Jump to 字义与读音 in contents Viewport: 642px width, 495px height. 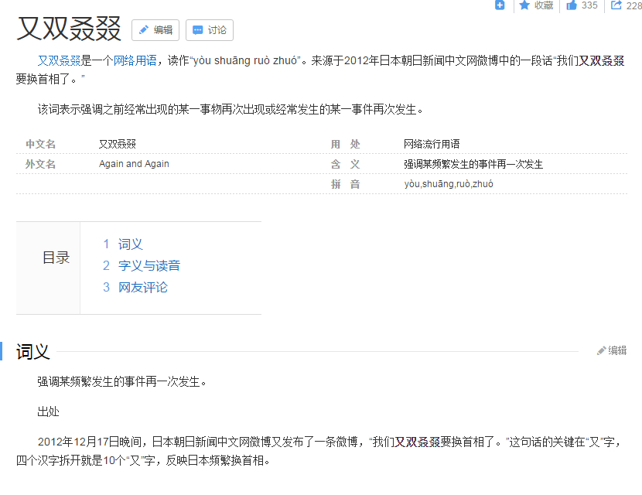point(149,266)
